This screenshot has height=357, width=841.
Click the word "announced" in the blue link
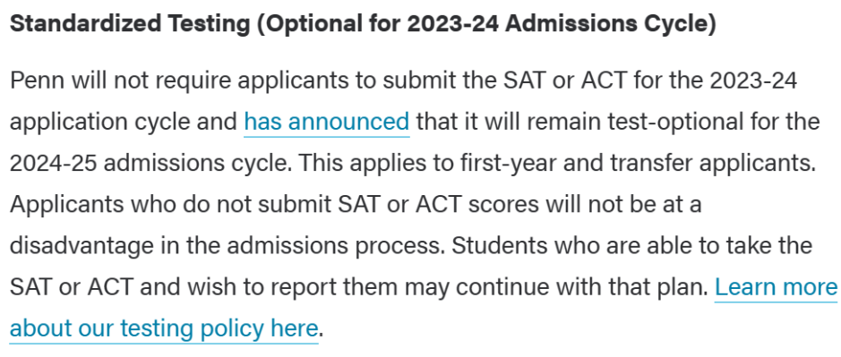(x=349, y=122)
